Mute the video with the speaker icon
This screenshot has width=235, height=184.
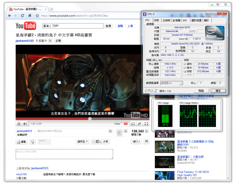click(25, 123)
